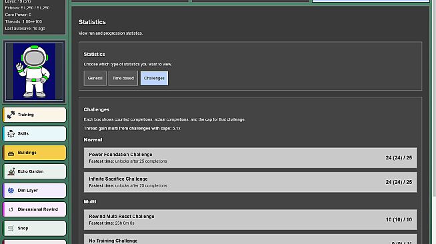Click 'Echoes: 51,250 / 51,250' text

click(x=27, y=8)
